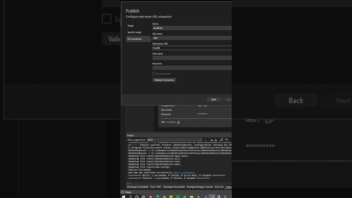Click Find Message in Code output icon

click(x=206, y=140)
